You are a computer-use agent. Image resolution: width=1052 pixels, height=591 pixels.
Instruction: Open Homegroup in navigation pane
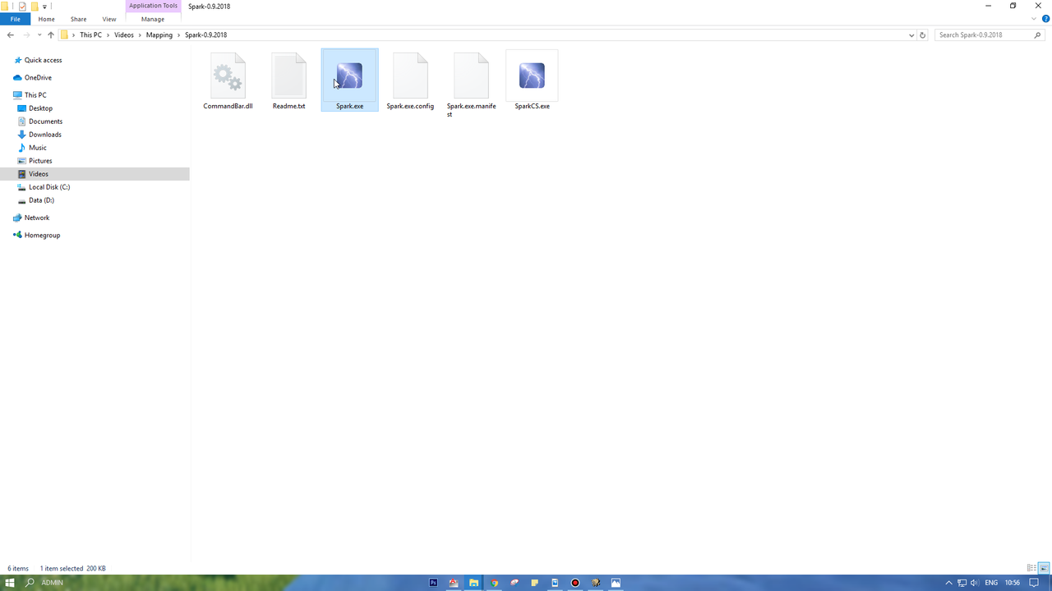42,235
